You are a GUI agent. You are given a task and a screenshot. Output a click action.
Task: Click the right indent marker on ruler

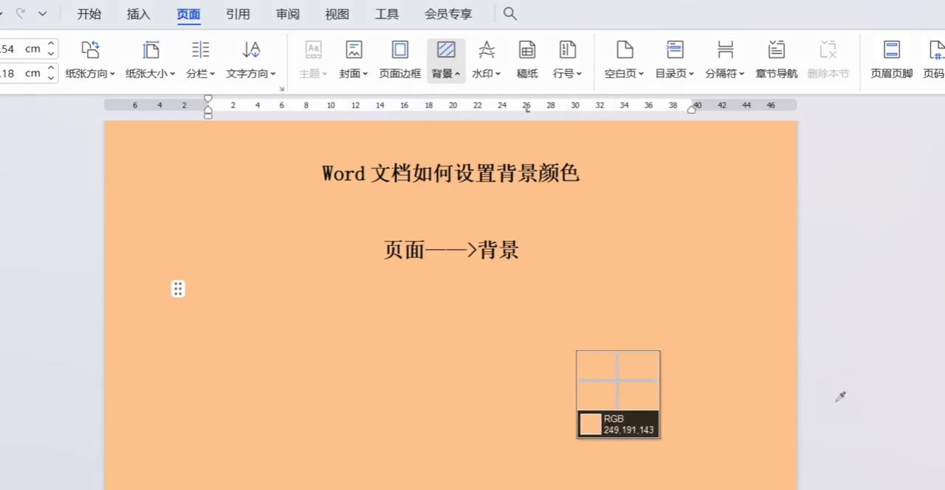point(692,110)
